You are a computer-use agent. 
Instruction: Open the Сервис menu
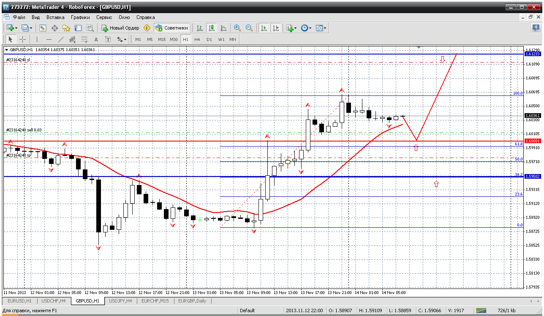(104, 17)
